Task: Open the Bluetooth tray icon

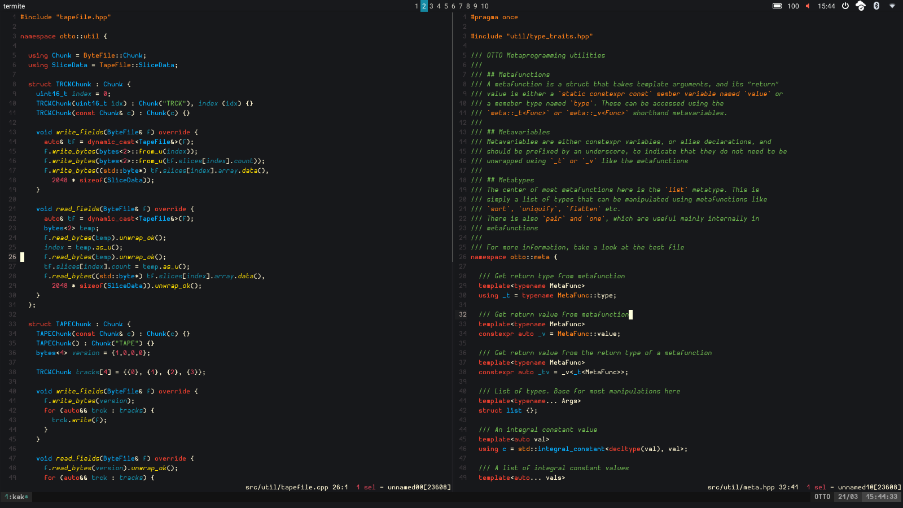Action: [x=876, y=6]
